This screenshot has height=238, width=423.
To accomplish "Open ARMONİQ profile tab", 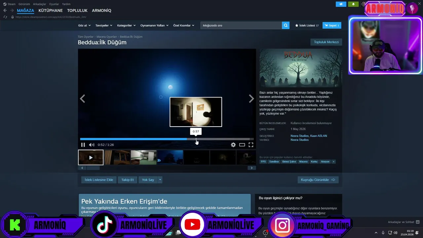I will click(101, 11).
